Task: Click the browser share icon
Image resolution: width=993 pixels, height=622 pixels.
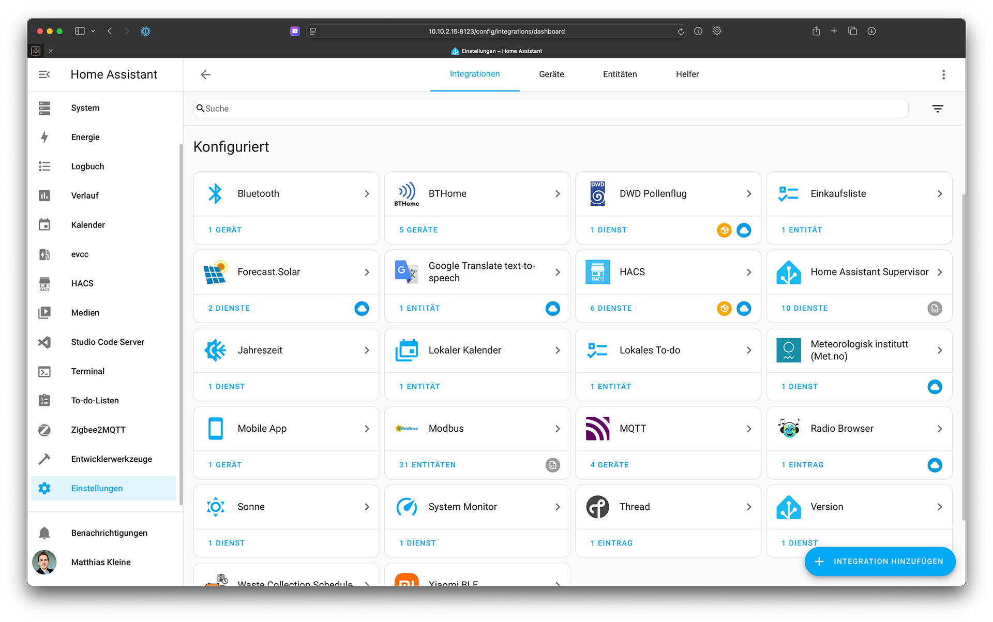Action: pos(816,32)
